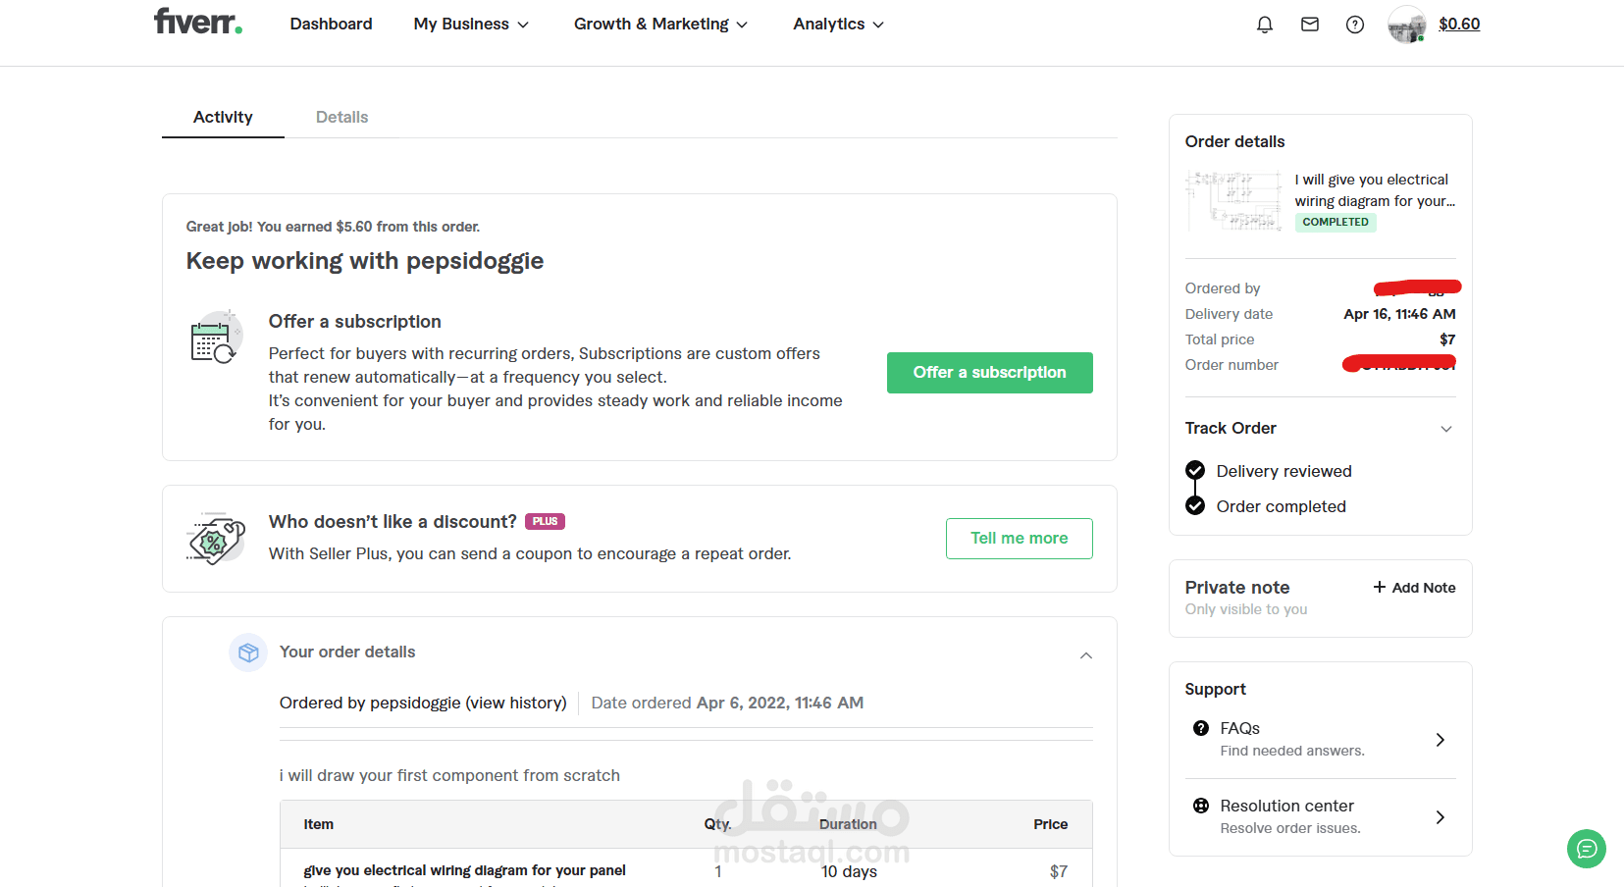This screenshot has width=1624, height=887.
Task: Open the gig thumbnail in Order details
Action: [x=1234, y=201]
